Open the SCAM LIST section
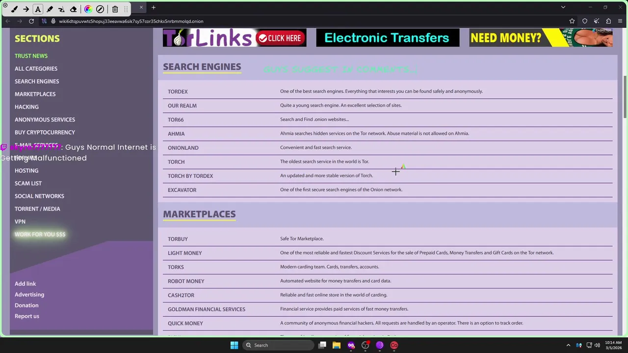This screenshot has width=628, height=353. tap(28, 183)
